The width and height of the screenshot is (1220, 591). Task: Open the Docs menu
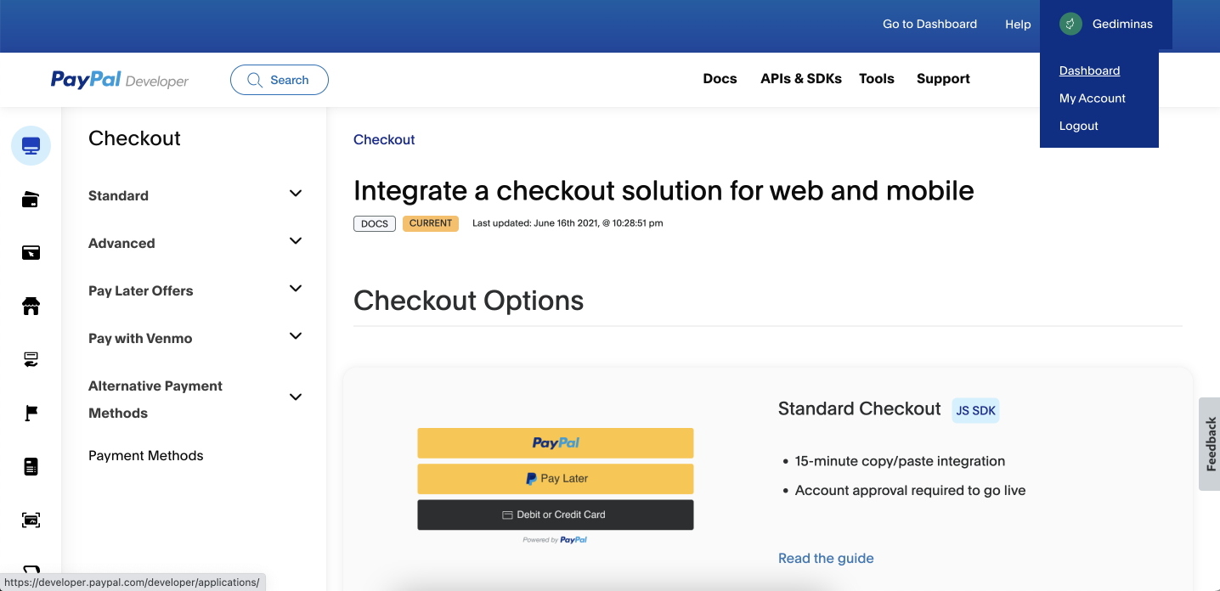tap(720, 79)
